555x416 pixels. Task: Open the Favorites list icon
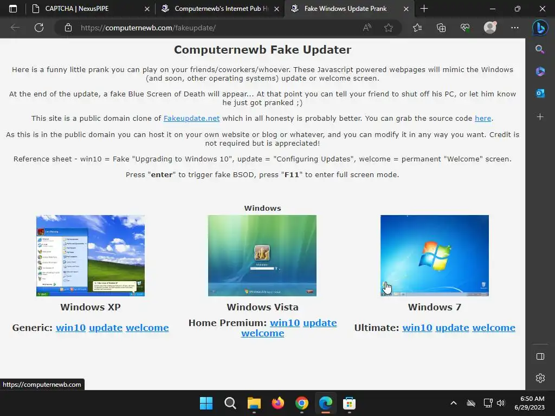tap(417, 28)
